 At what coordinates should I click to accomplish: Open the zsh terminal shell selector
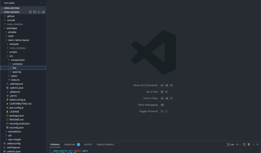coord(231,145)
